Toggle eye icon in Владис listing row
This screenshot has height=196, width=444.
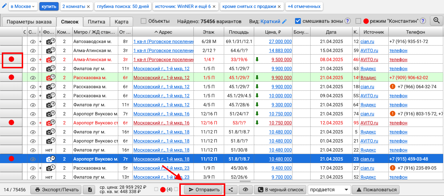coord(33,78)
